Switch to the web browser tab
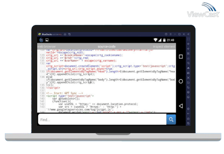224x154 pixels. click(47, 46)
